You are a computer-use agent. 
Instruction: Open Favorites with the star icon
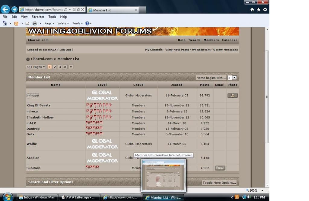pos(259,9)
